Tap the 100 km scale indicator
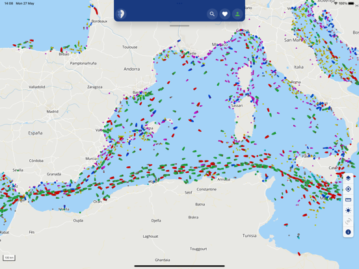The height and width of the screenshot is (269, 359). [9, 258]
